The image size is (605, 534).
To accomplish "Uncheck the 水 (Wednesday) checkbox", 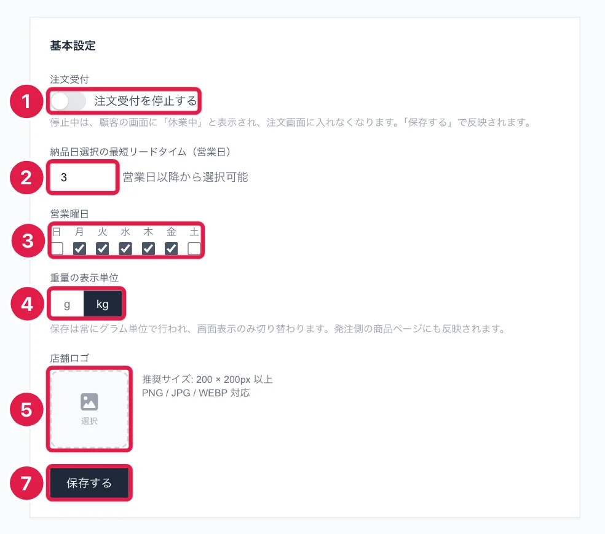I will (125, 249).
